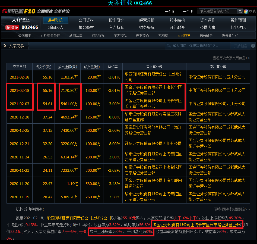Select 题材要点 sub-navigation item
The image size is (257, 244).
(x=142, y=35)
